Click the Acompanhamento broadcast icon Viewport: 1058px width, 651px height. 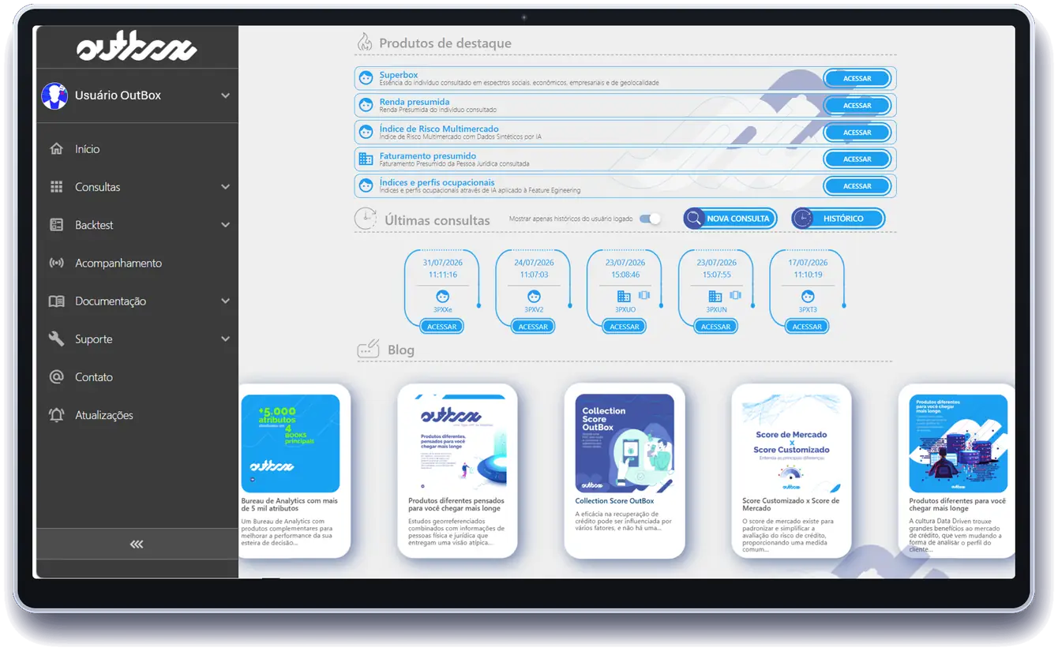[56, 263]
